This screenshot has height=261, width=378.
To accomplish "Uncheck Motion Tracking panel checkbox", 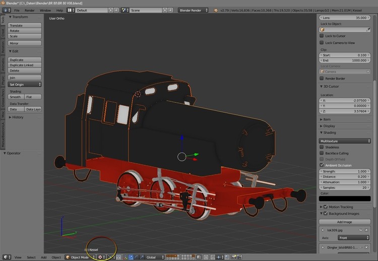I will (326, 207).
